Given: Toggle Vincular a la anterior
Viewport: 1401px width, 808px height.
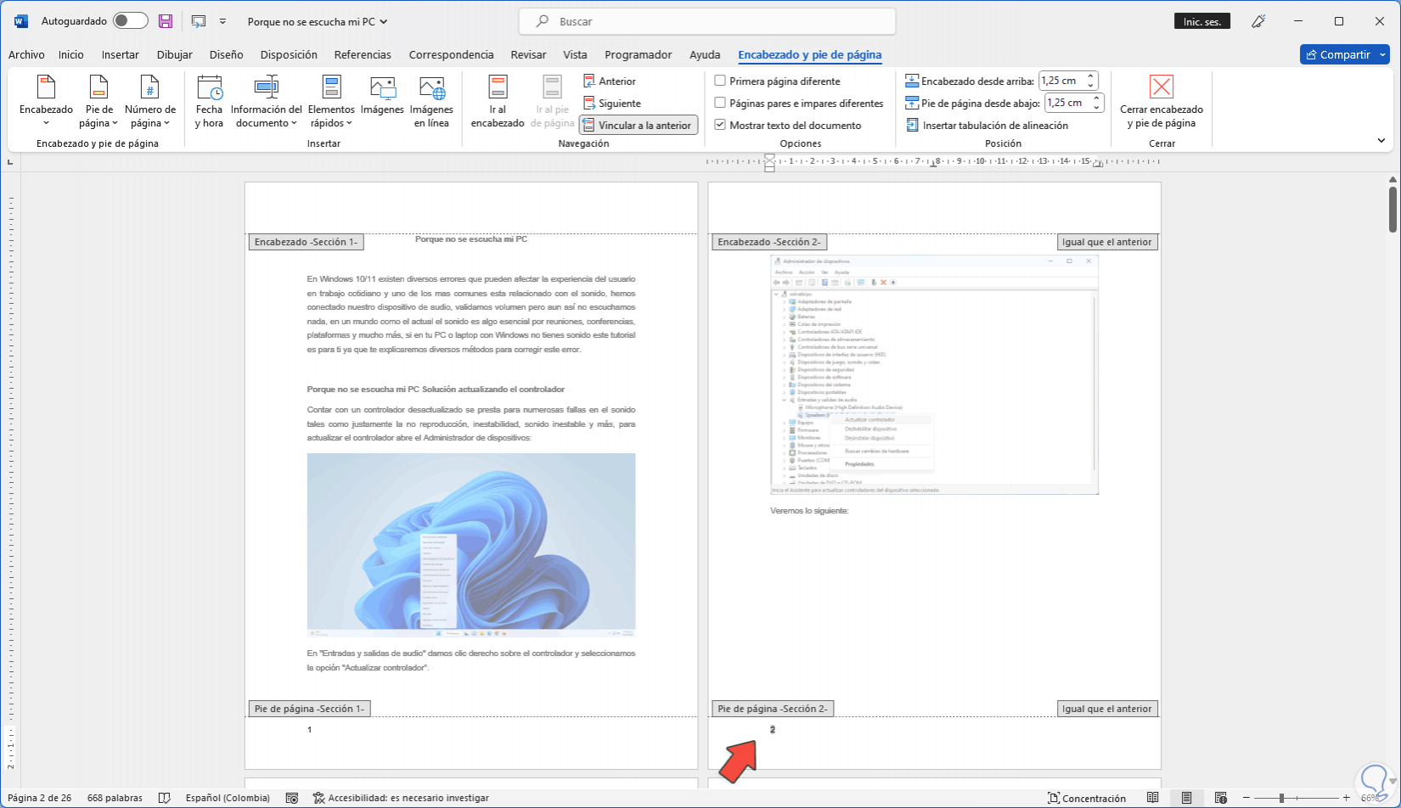Looking at the screenshot, I should point(639,126).
